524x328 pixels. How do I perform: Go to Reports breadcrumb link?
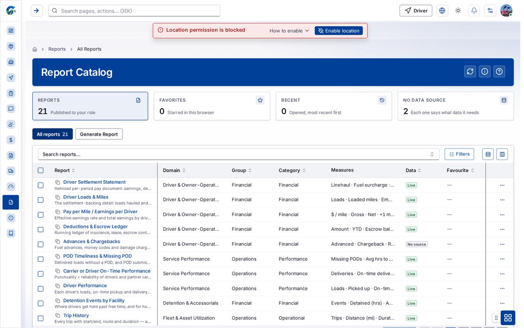57,49
